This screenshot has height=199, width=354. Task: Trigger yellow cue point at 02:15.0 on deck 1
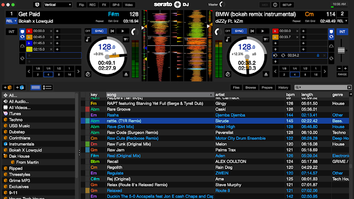(x=29, y=49)
